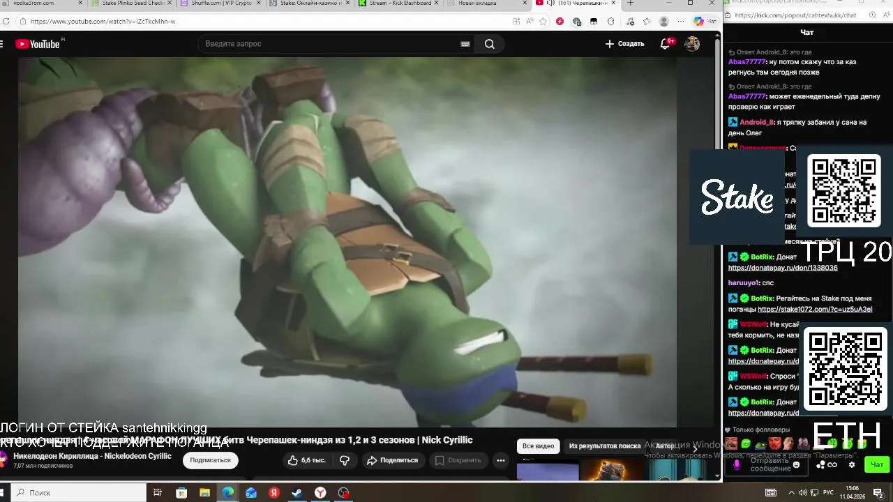Switch to Stream - Kick Dashboard tab
Viewport: 893px width, 502px height.
point(398,3)
